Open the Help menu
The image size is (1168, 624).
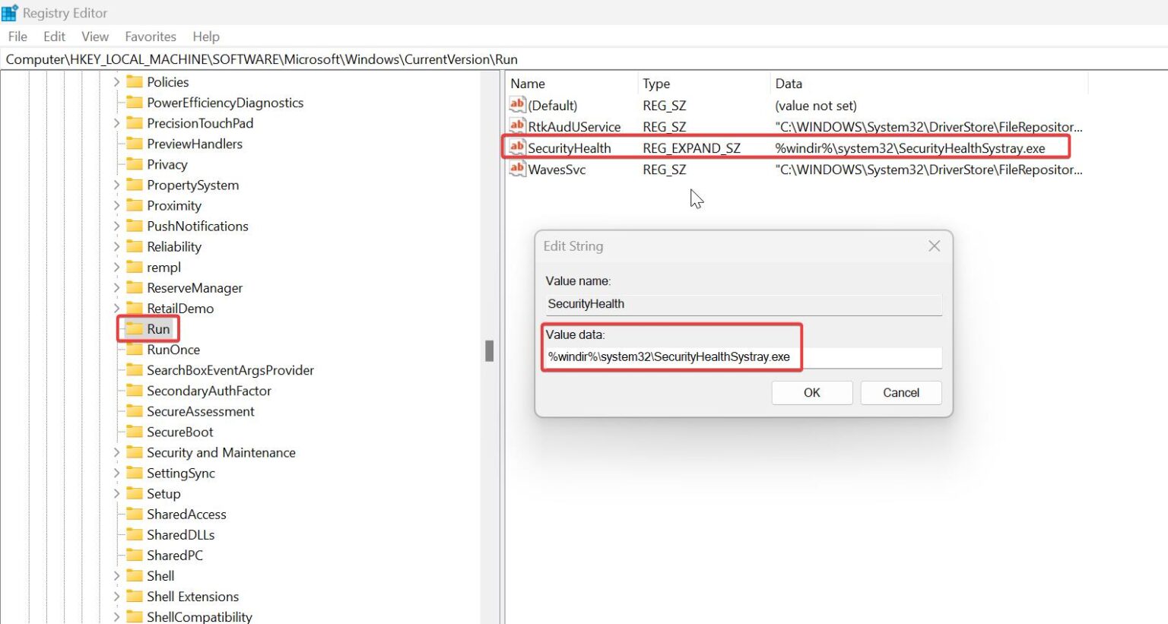click(206, 36)
